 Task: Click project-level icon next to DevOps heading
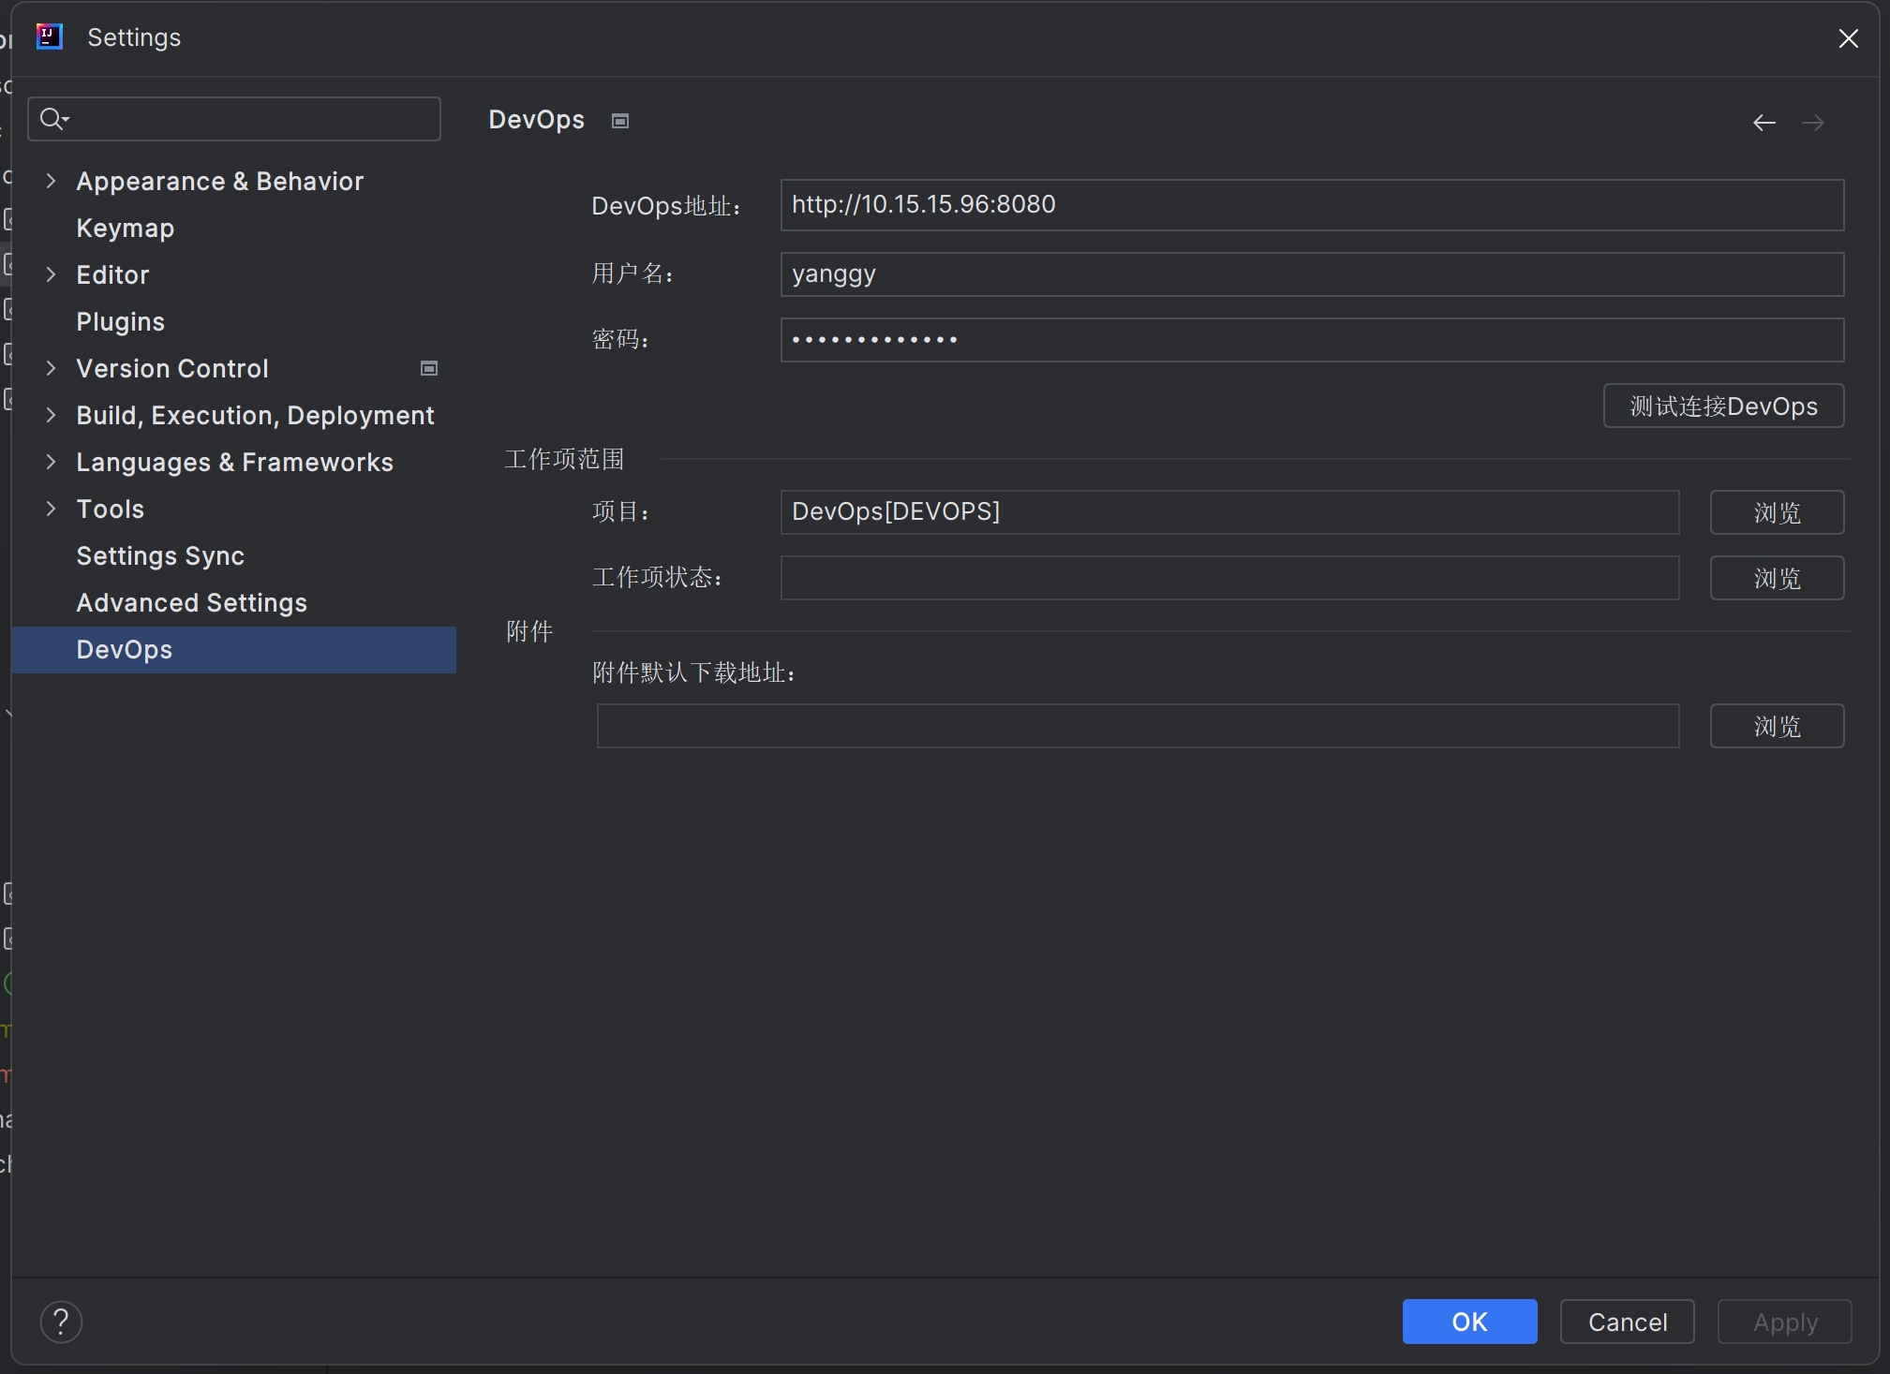pos(619,121)
